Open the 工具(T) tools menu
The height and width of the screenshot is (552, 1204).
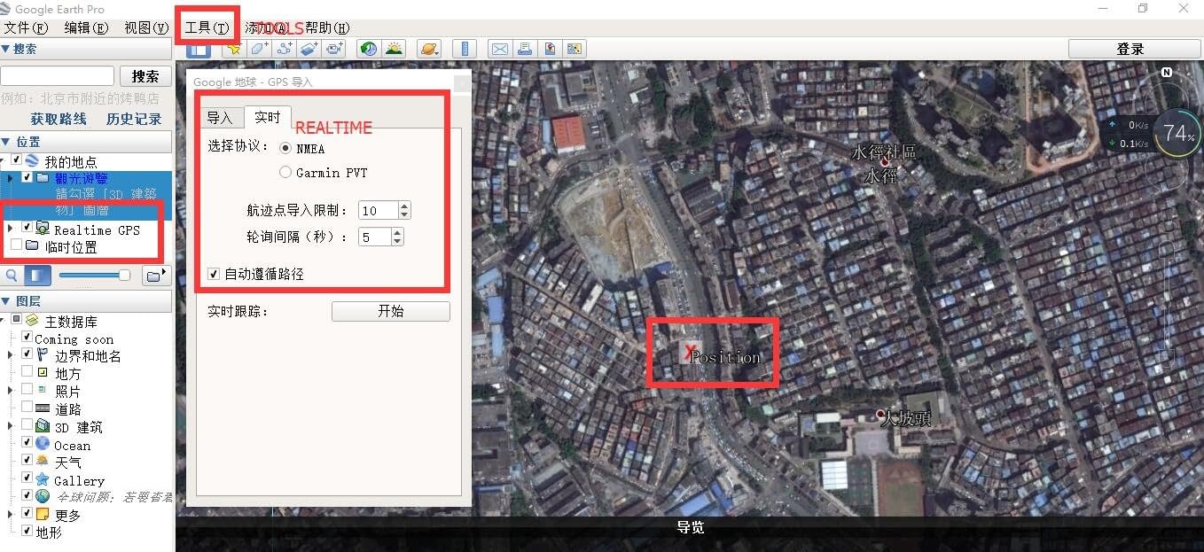[x=206, y=27]
